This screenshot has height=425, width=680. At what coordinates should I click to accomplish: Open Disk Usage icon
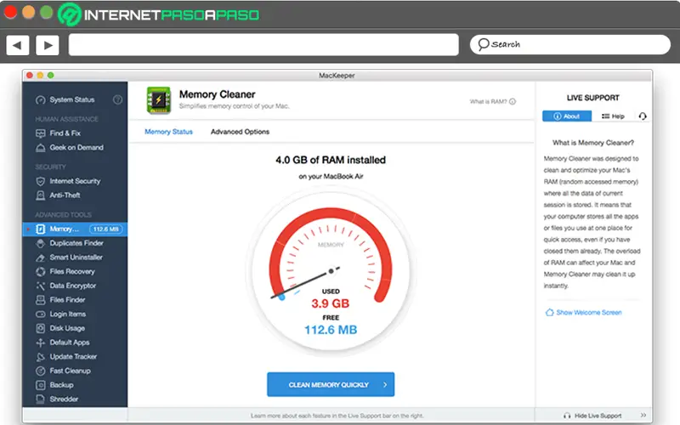[x=40, y=328]
